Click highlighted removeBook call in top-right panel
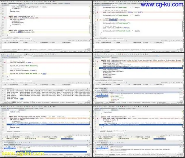 tap(113, 20)
